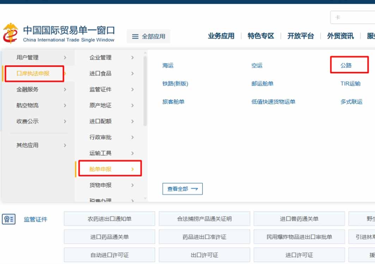Open the 特色专区 navigation tab

261,36
